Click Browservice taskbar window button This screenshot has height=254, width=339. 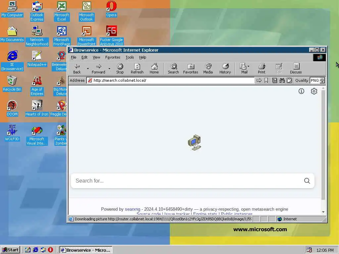pyautogui.click(x=86, y=250)
